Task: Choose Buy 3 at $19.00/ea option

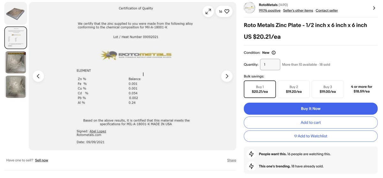Action: [x=328, y=89]
